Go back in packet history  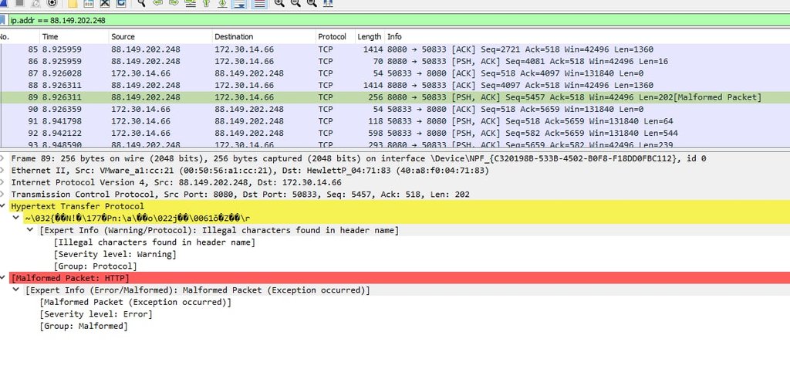point(157,2)
